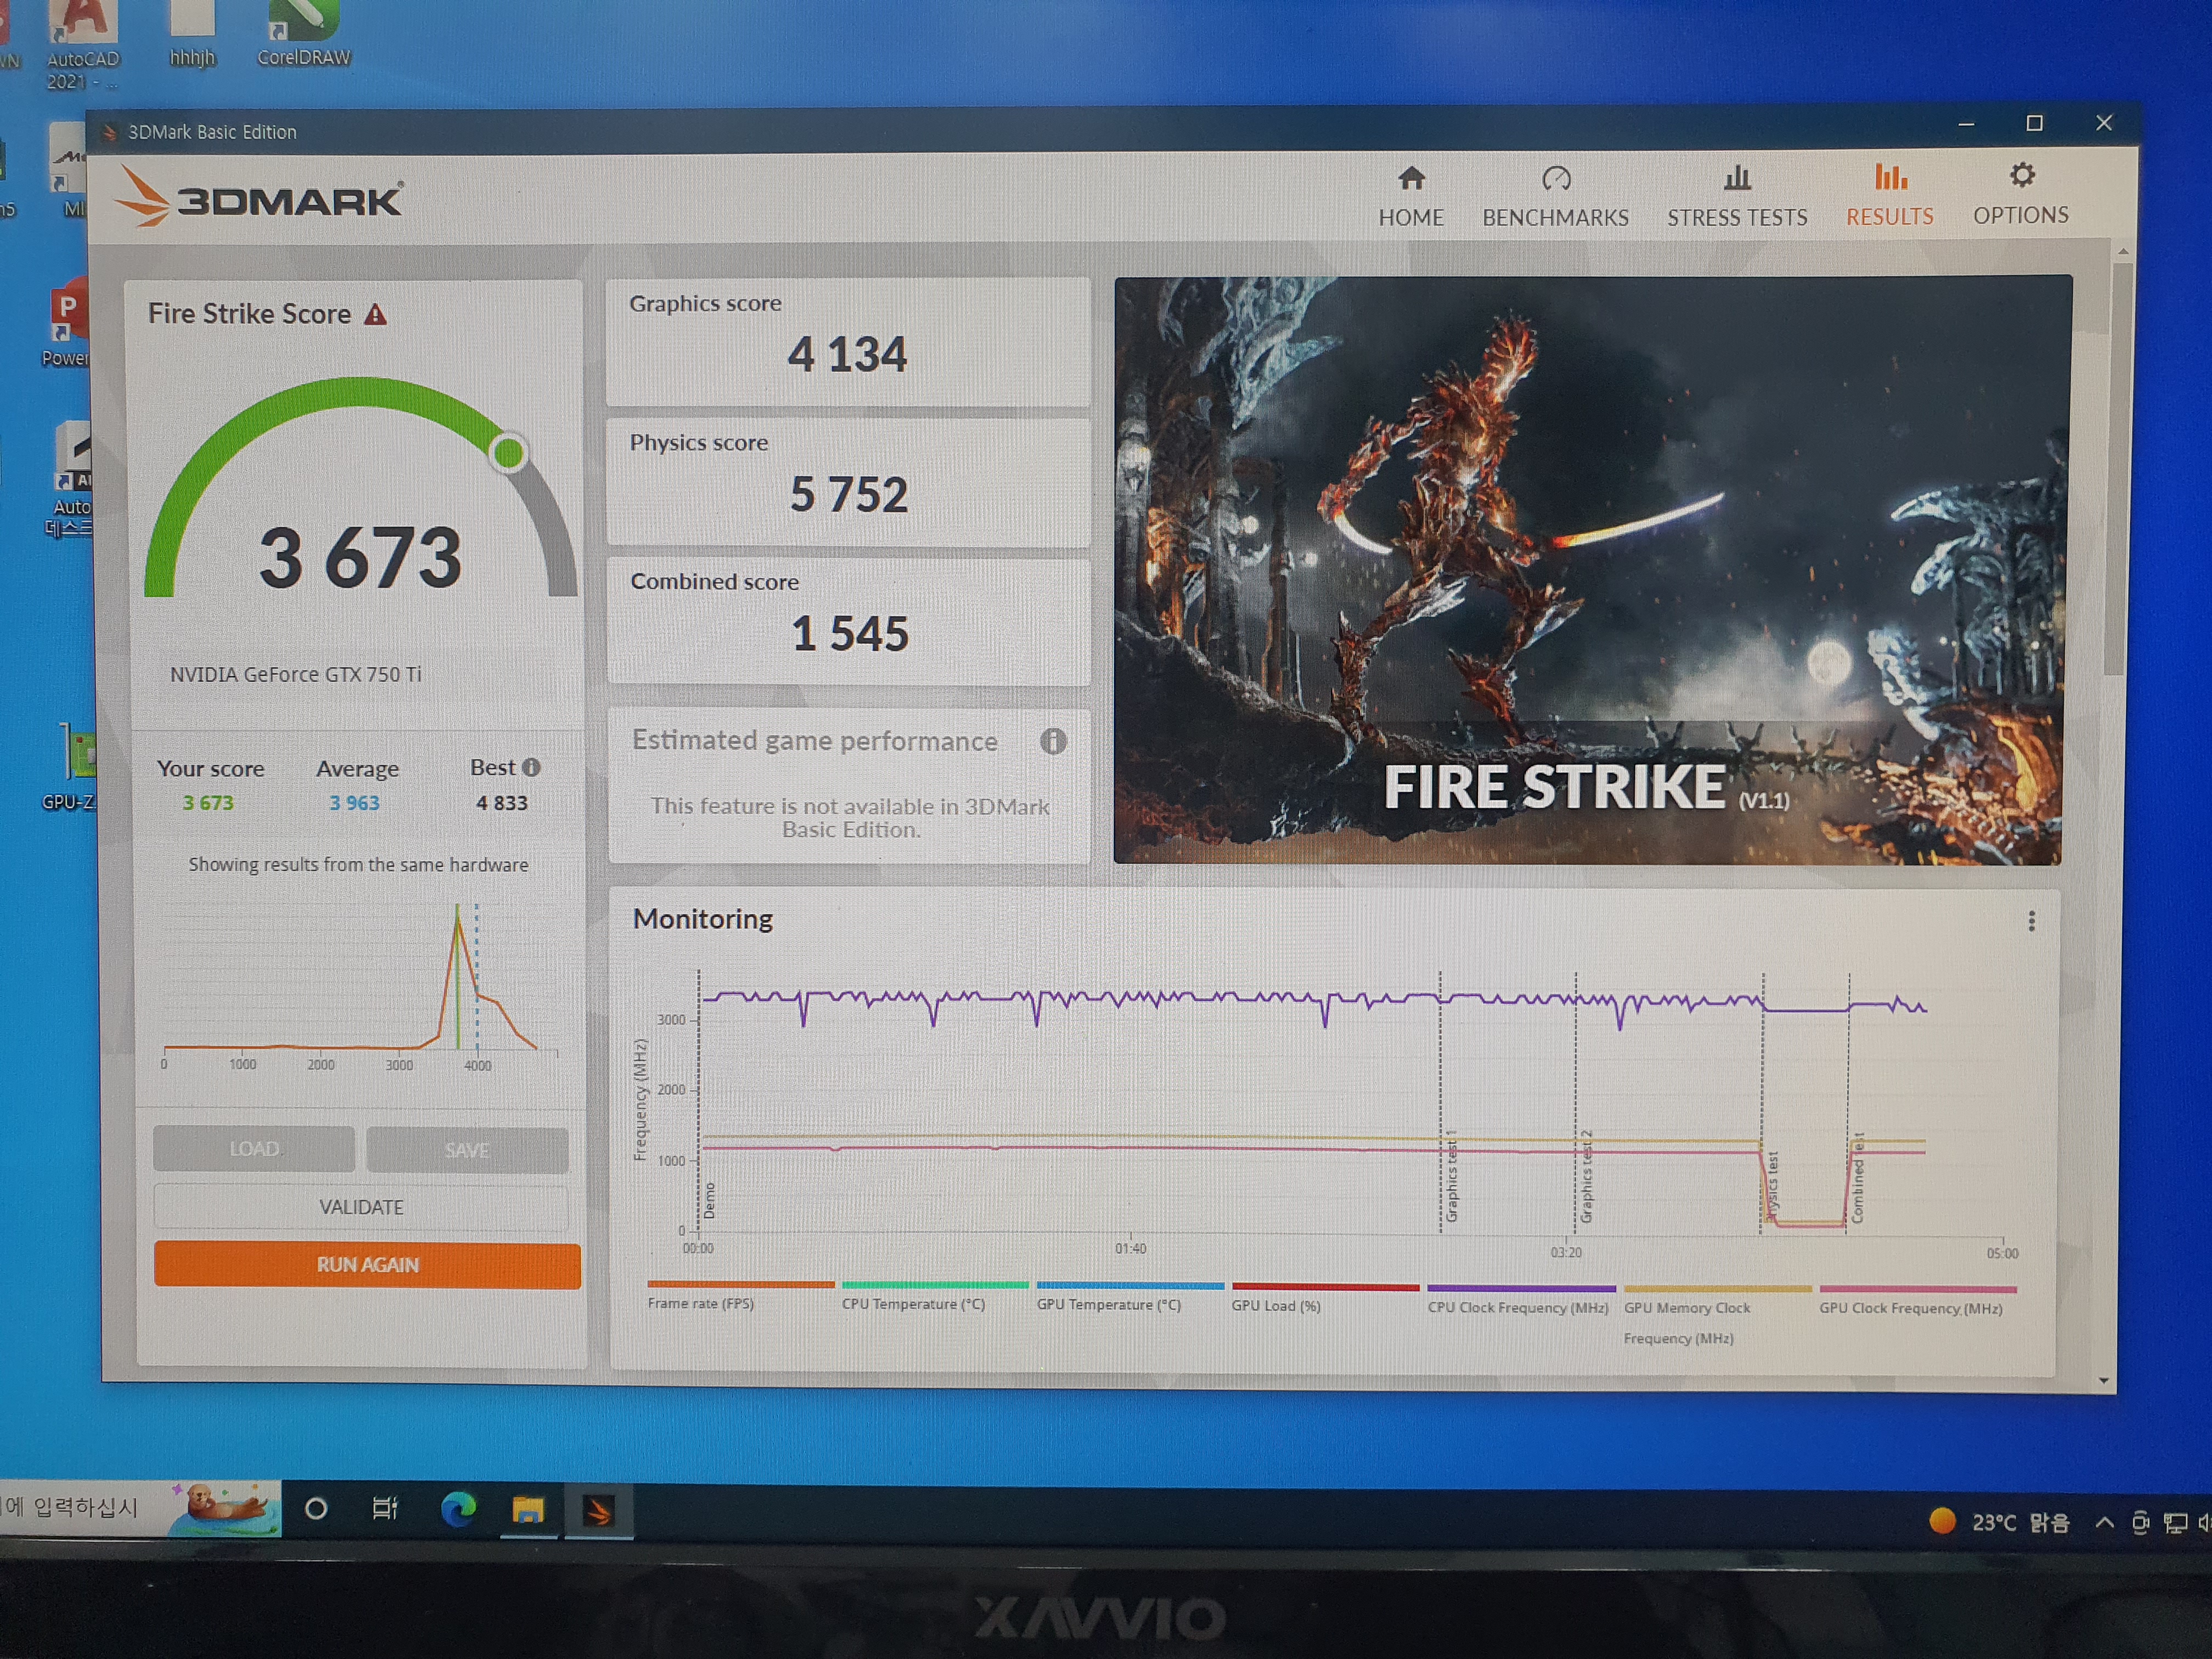Click the green score gauge knob

click(x=508, y=453)
